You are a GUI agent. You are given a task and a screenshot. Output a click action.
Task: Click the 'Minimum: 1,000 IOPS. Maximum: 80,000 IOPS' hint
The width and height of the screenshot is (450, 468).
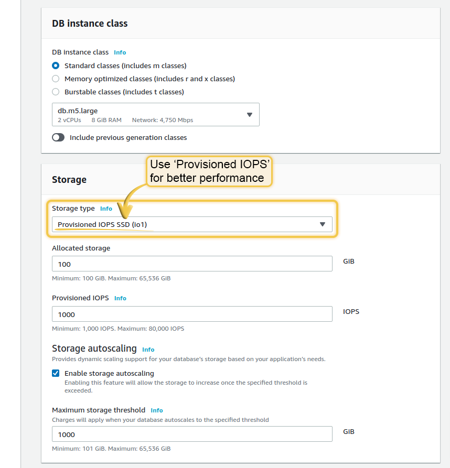click(118, 329)
